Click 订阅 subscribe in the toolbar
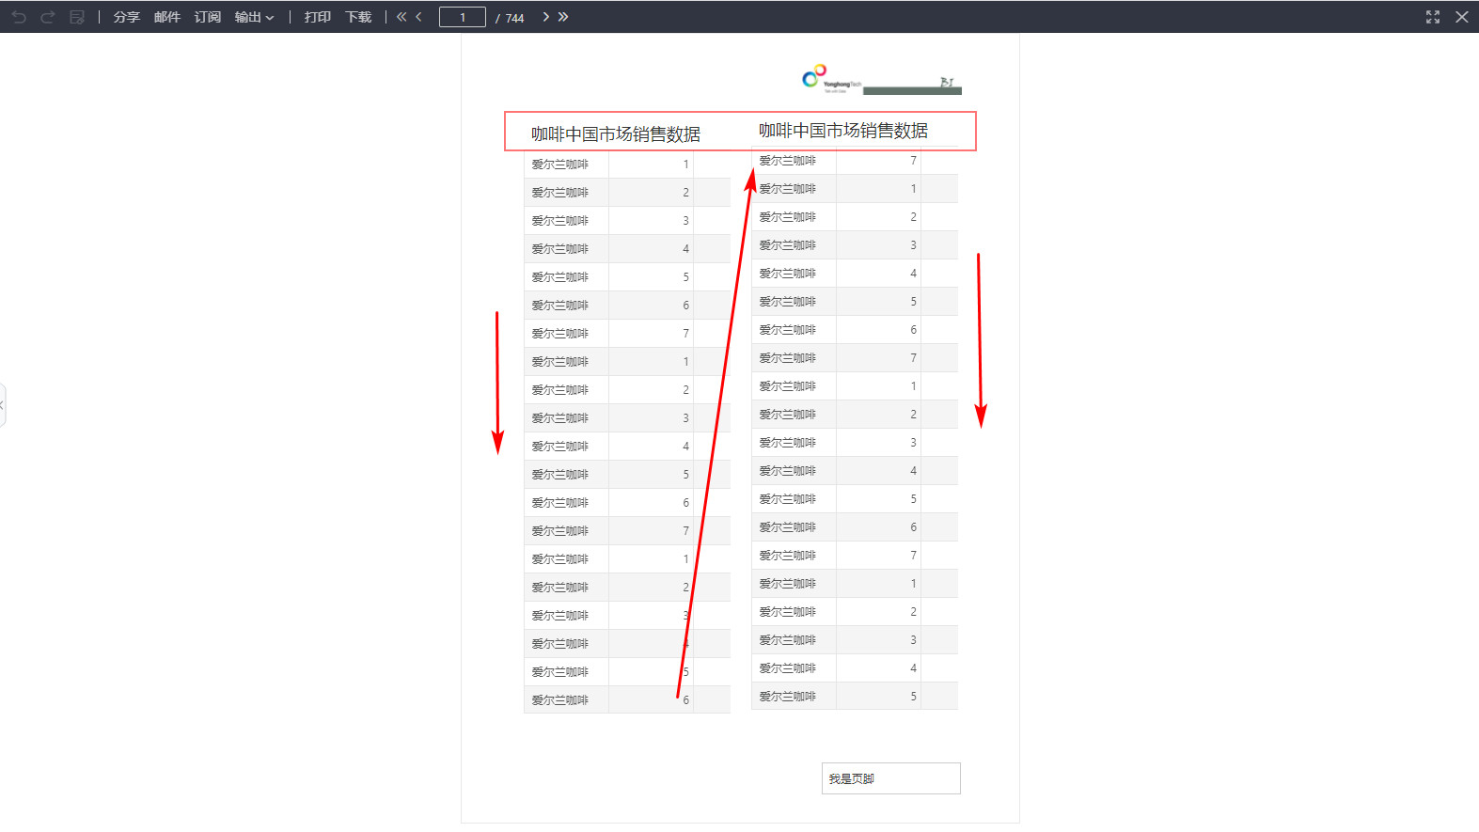Screen dimensions: 1479x832 coord(208,17)
